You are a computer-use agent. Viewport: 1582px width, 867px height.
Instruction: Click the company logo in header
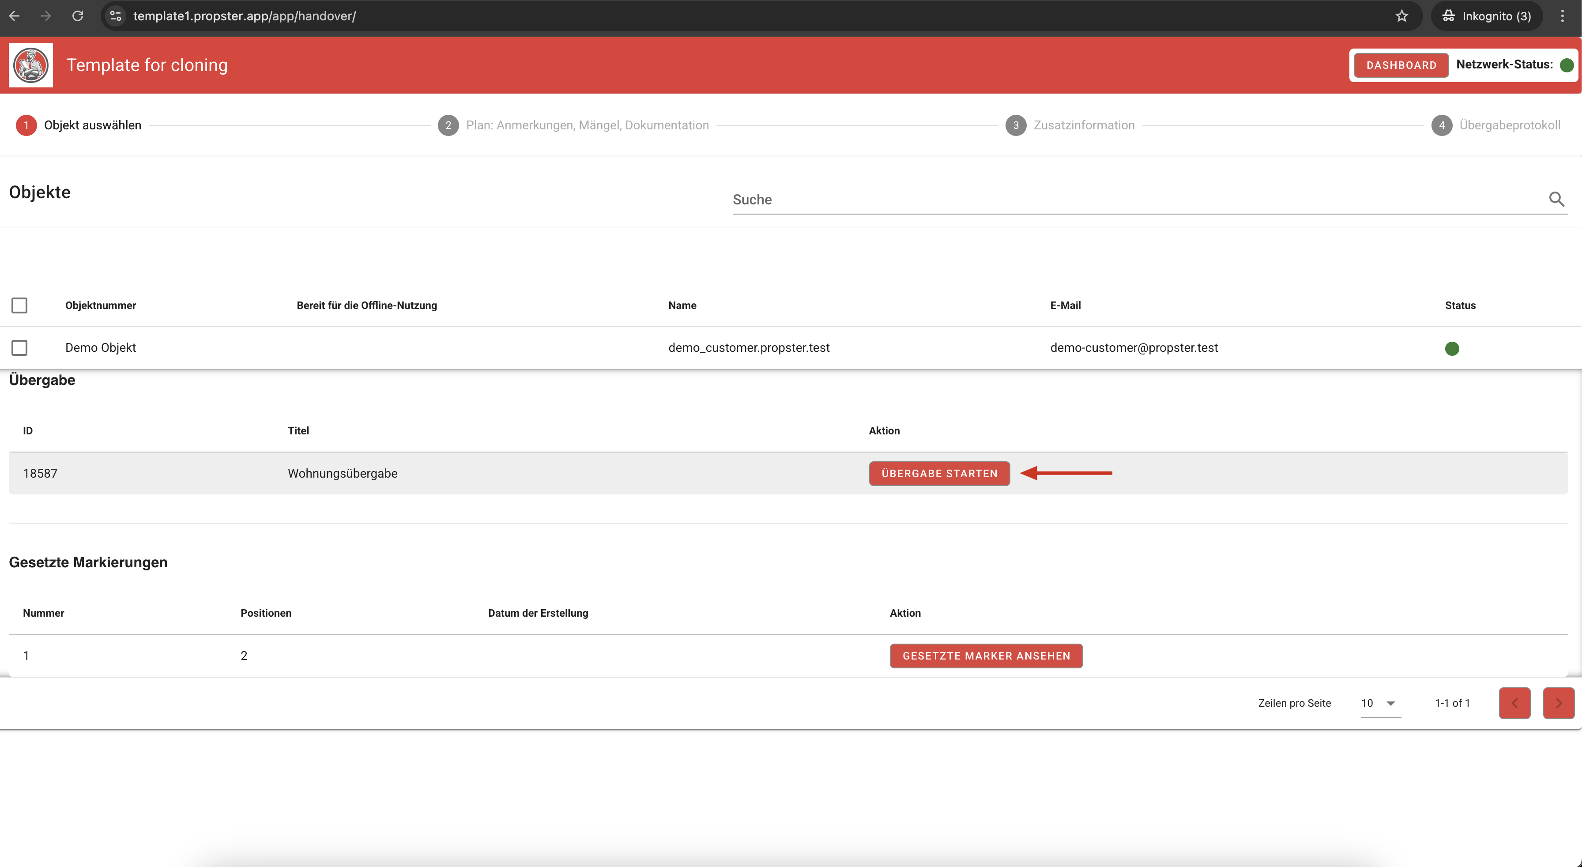point(31,65)
